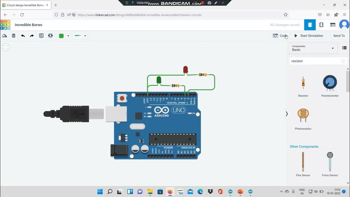The height and width of the screenshot is (197, 350).
Task: Open a new browser tab
Action: (56, 5)
